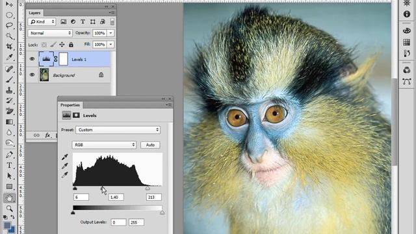The width and height of the screenshot is (416, 234).
Task: Open the Layers panel flyout menu
Action: (x=112, y=13)
